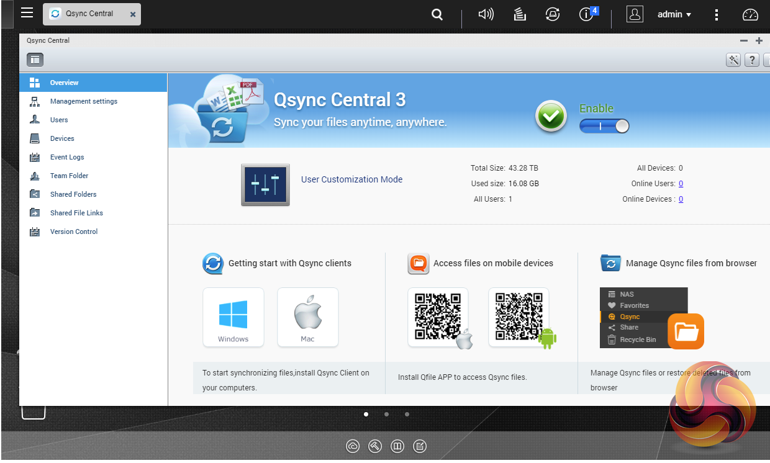The width and height of the screenshot is (770, 463).
Task: Open event notifications info icon
Action: click(x=586, y=14)
